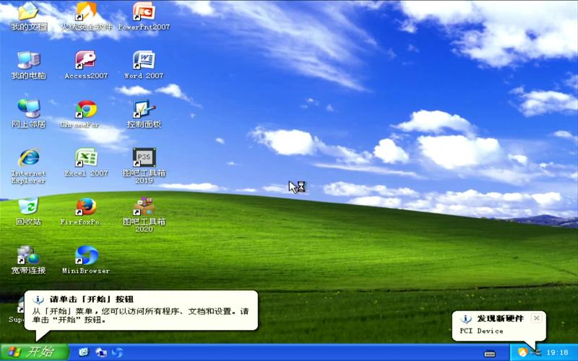Image resolution: width=578 pixels, height=361 pixels.
Task: Open the 我的文档 desktop icon
Action: click(x=28, y=15)
